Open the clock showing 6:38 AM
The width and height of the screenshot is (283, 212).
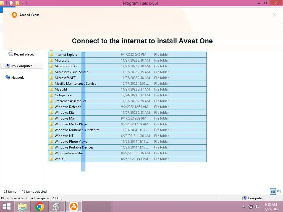[271, 205]
